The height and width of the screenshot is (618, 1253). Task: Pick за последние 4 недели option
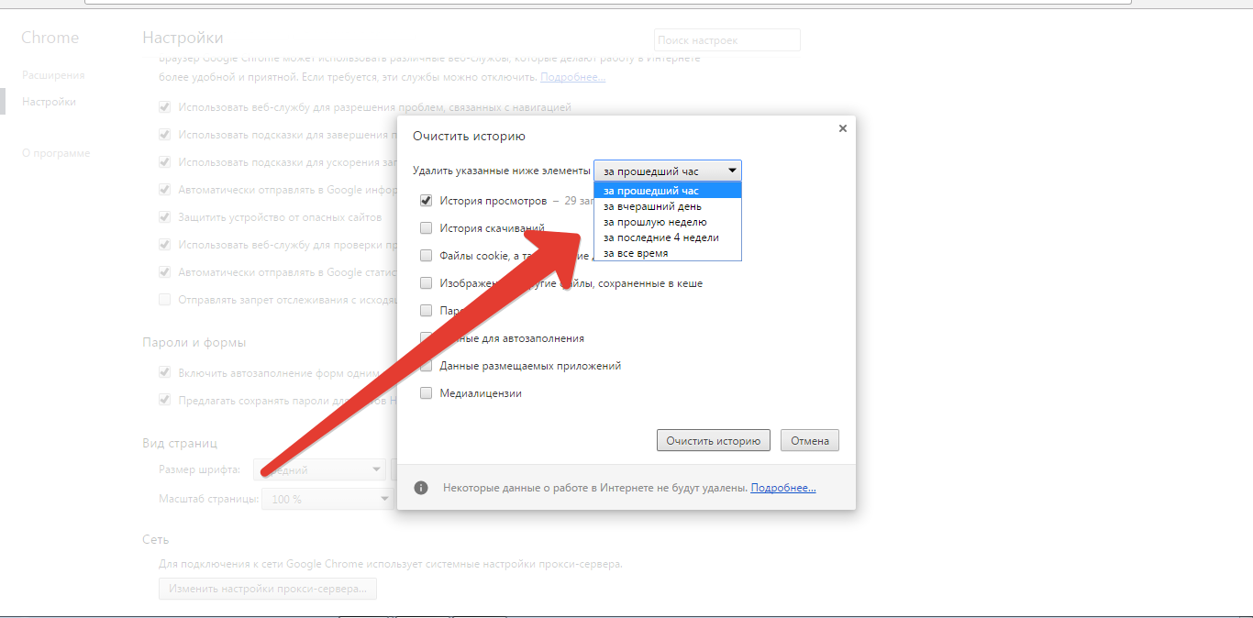660,237
